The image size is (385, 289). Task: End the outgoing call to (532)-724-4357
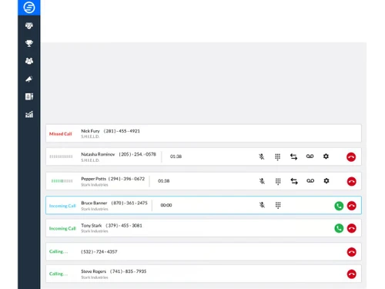coord(352,252)
